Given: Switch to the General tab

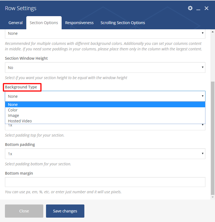Looking at the screenshot, I should point(16,23).
